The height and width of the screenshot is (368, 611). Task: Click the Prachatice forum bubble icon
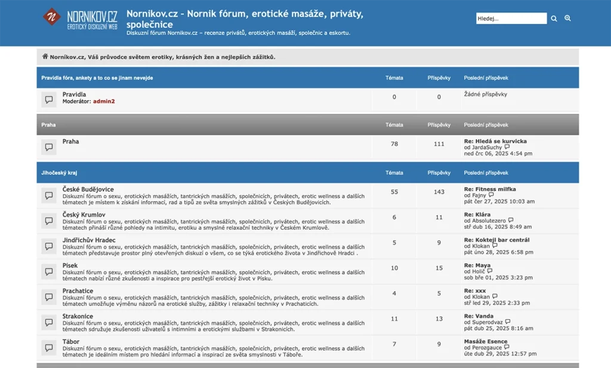click(49, 297)
